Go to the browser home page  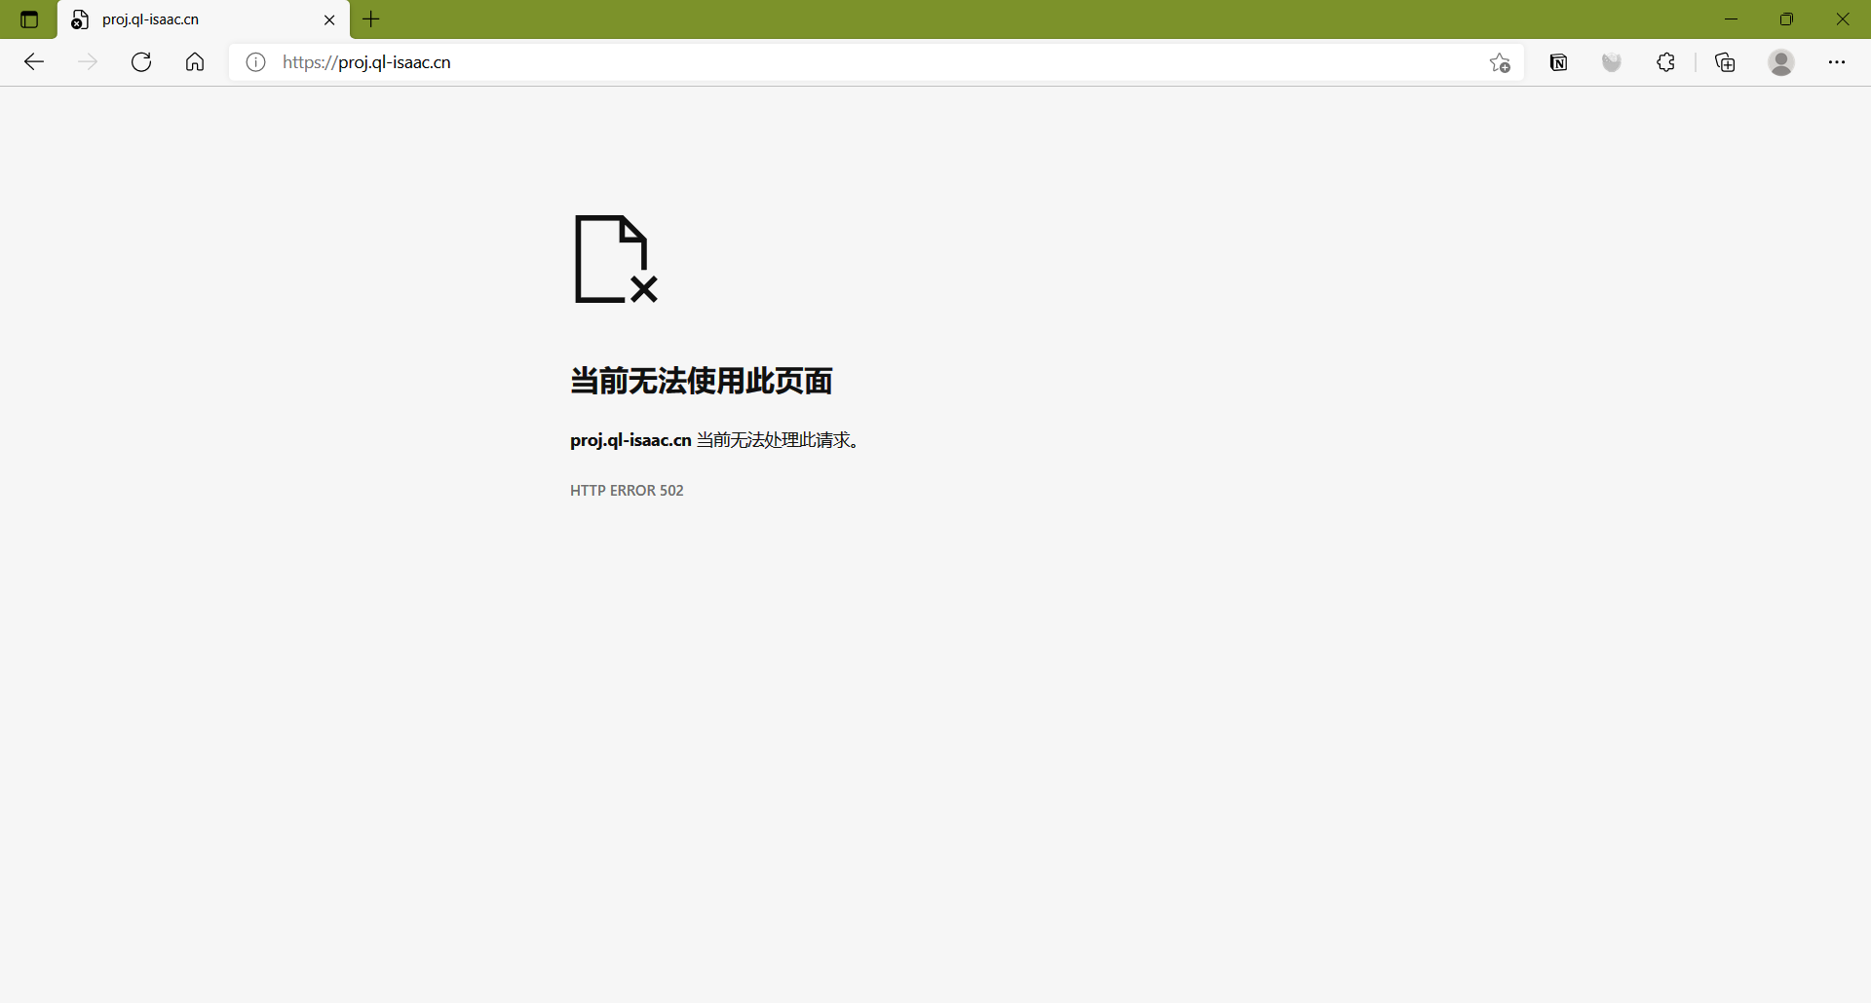tap(194, 61)
